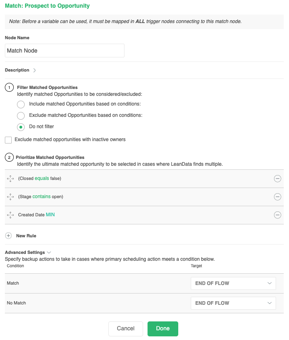Remove the Stage contains open rule
The height and width of the screenshot is (340, 289).
pos(277,196)
